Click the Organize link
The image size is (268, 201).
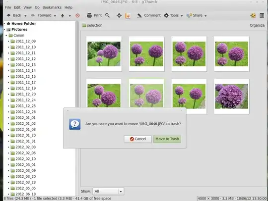(257, 25)
